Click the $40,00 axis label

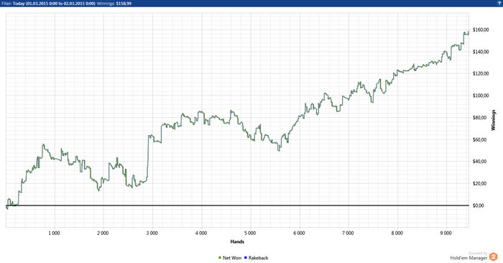point(479,162)
